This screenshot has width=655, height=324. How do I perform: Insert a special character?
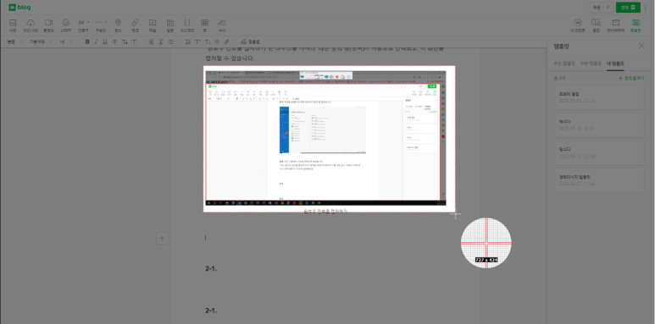(x=217, y=41)
